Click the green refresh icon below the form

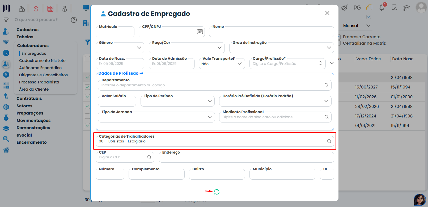(x=217, y=192)
